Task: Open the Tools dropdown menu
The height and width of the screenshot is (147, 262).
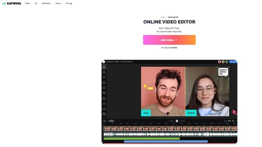Action: coord(28,3)
